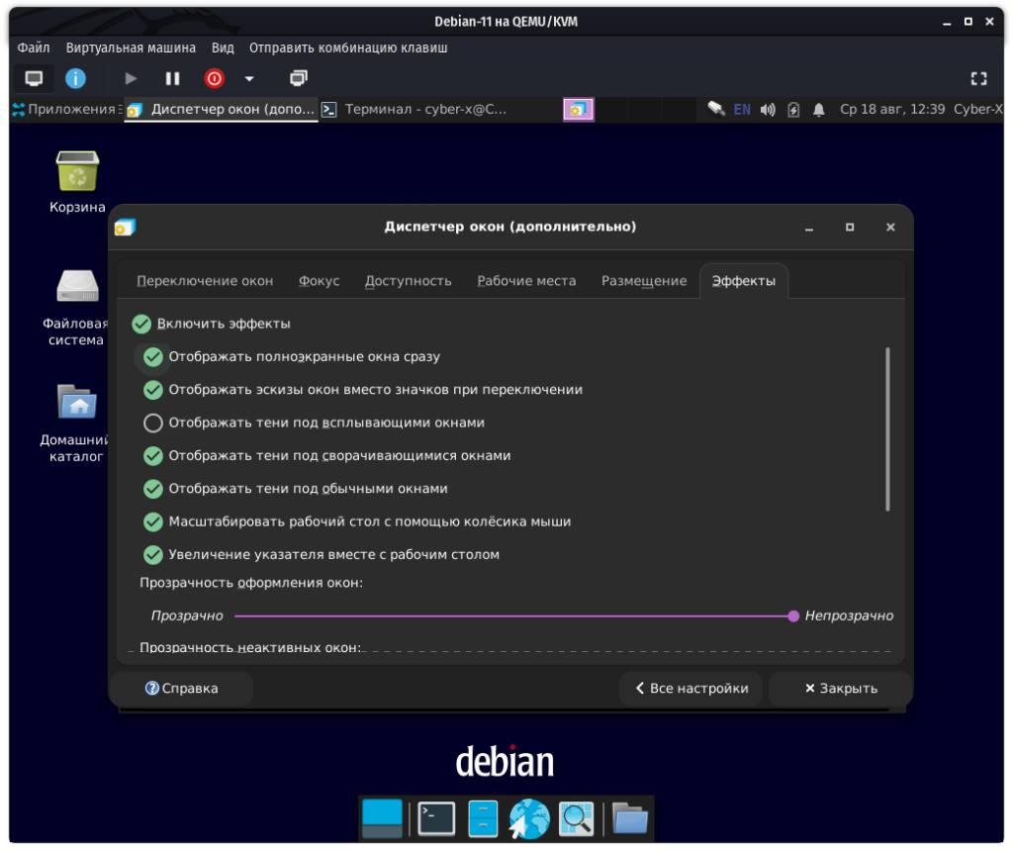Toggle fullscreen mode for the VM viewer
Screen dimensions: 1013x852
(978, 78)
